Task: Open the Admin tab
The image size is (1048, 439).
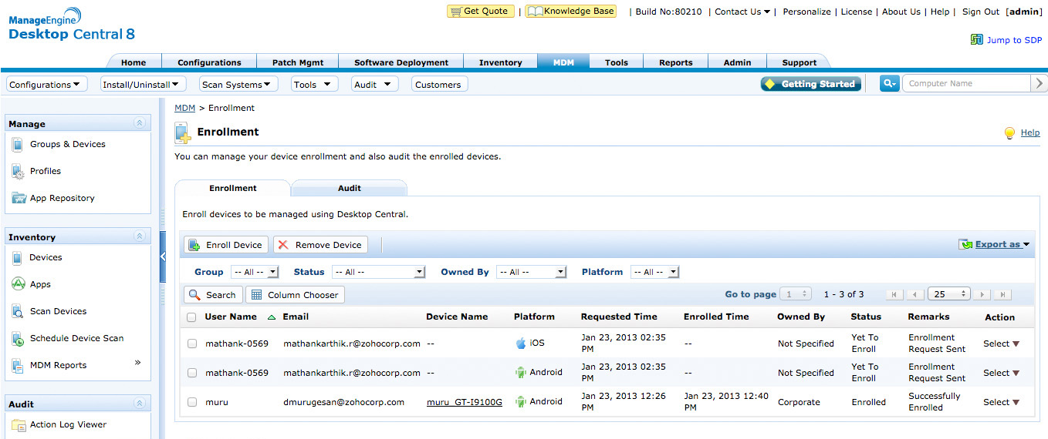Action: coord(737,62)
